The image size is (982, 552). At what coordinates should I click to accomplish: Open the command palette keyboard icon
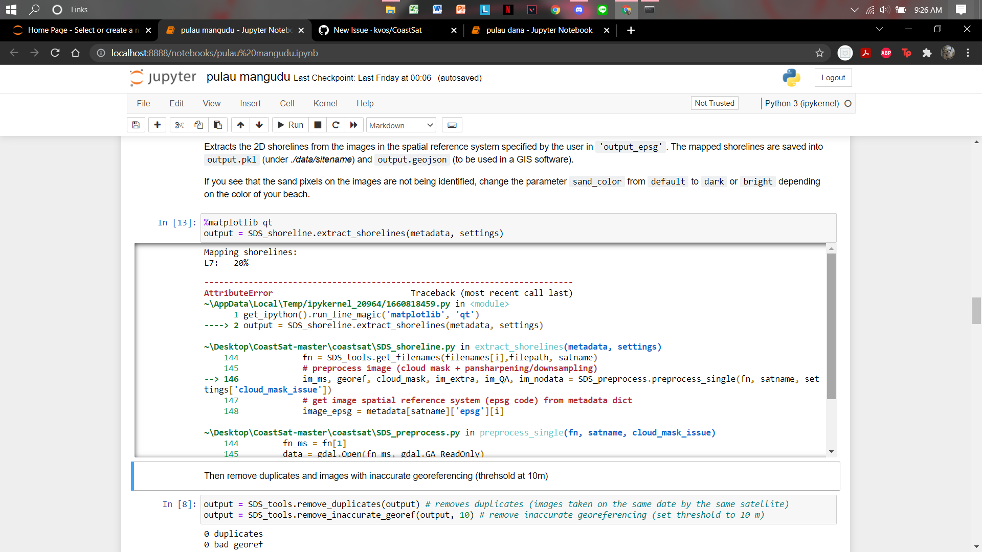(x=452, y=125)
